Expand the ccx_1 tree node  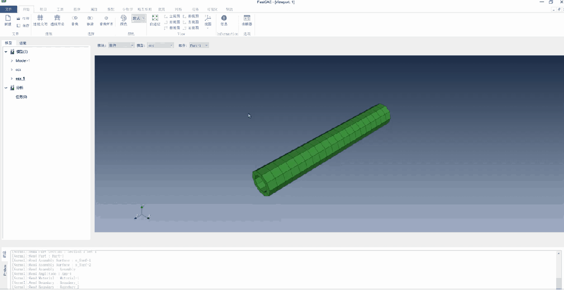coord(12,79)
